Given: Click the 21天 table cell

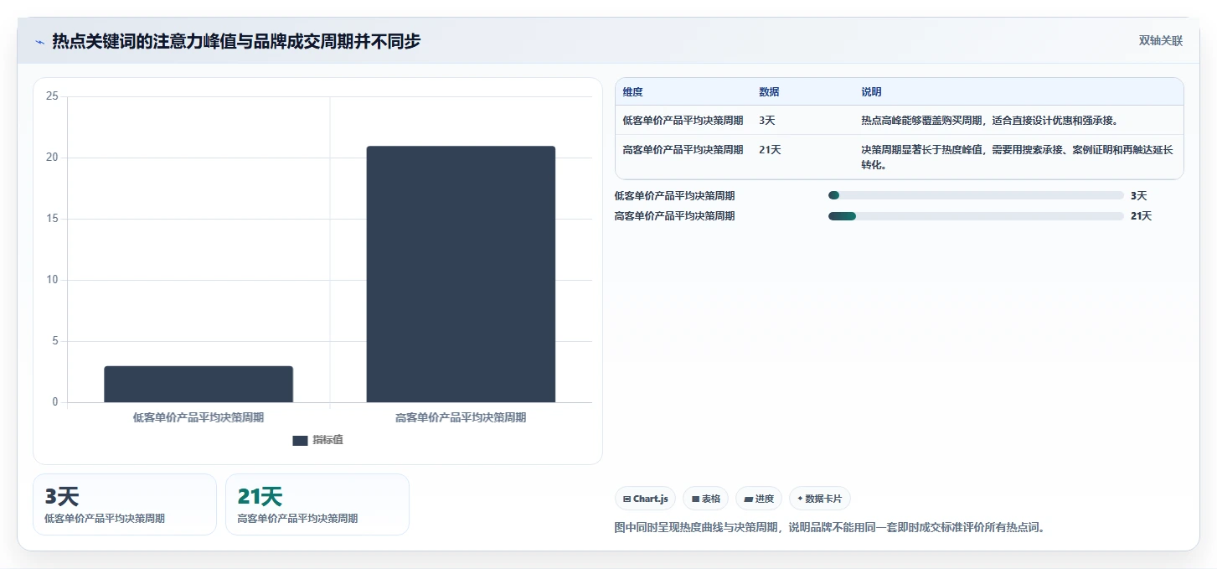Looking at the screenshot, I should tap(770, 150).
